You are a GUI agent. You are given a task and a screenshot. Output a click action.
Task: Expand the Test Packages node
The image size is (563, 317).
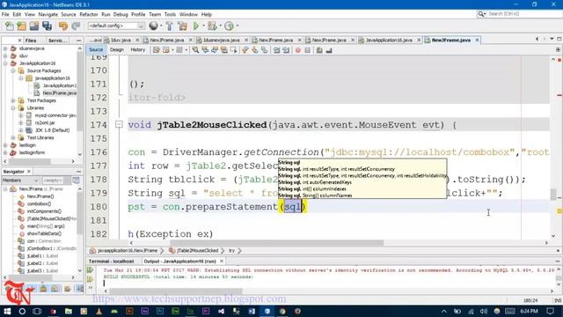tap(13, 100)
